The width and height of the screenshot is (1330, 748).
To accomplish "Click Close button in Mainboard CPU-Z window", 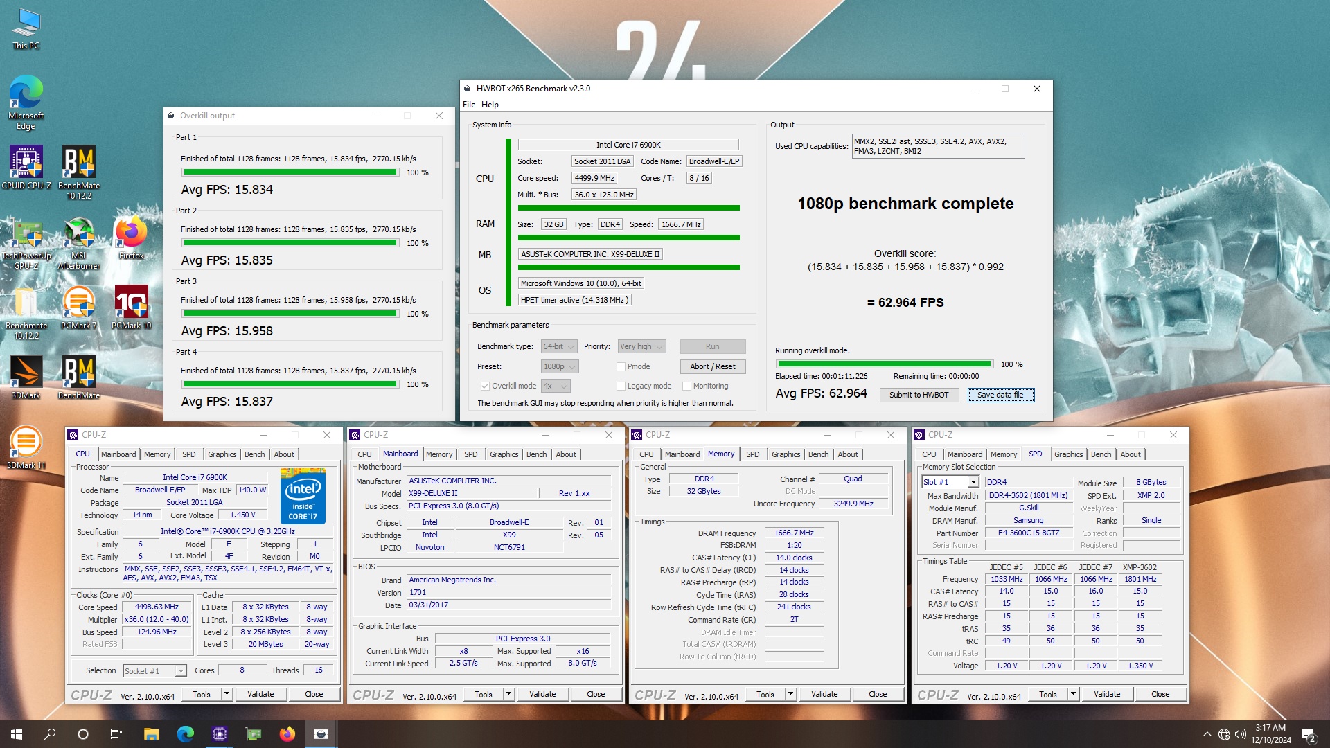I will point(596,694).
